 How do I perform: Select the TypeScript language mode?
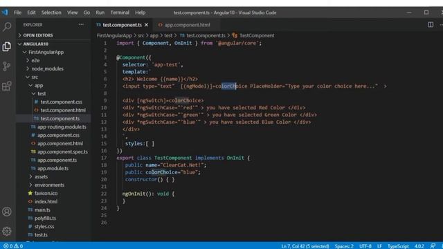398,246
